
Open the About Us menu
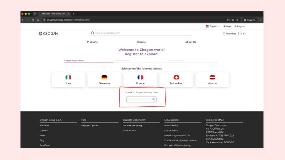191,42
